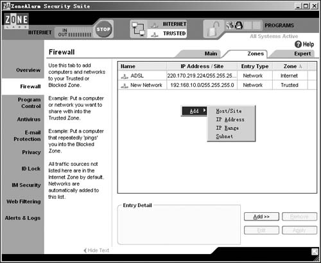Open the Web Filtering section
The width and height of the screenshot is (321, 263).
click(24, 201)
